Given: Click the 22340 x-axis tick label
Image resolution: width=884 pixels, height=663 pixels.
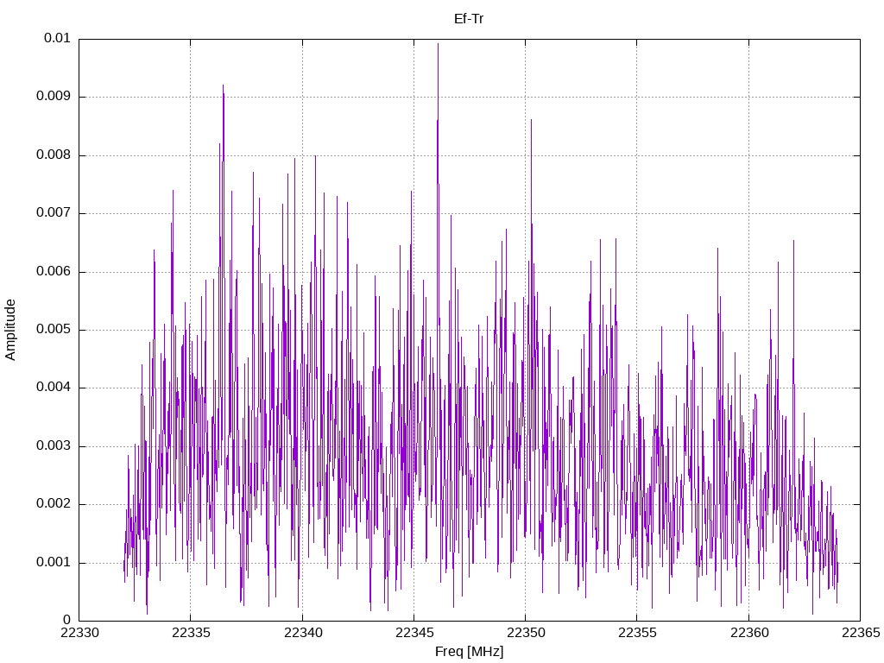Looking at the screenshot, I should pyautogui.click(x=303, y=633).
